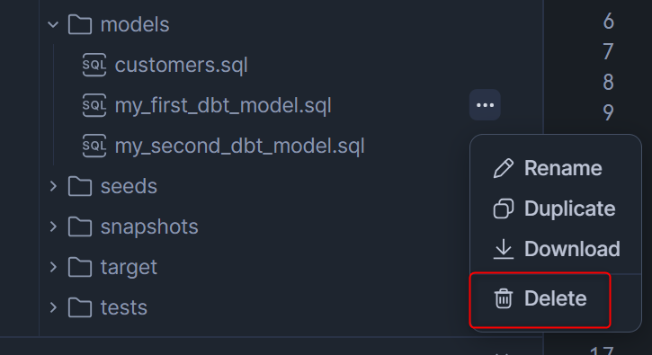This screenshot has width=652, height=355.
Task: Select Download from the file menu
Action: pyautogui.click(x=556, y=249)
